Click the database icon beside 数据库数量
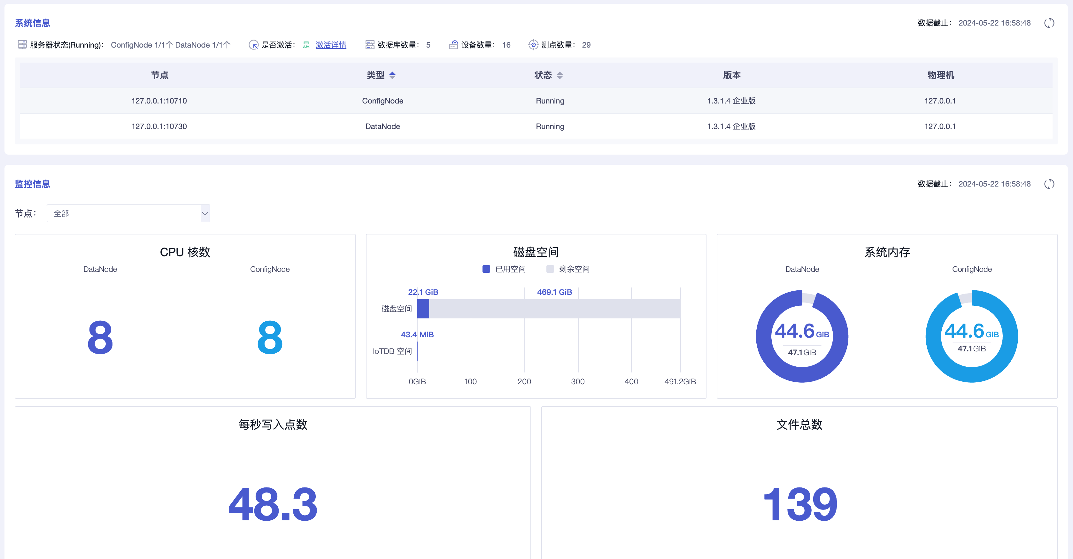 tap(370, 45)
